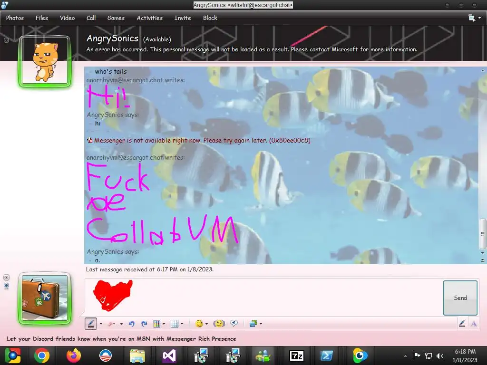Open the Messenger Rich Presence ad link
This screenshot has width=487, height=365.
tap(121, 338)
